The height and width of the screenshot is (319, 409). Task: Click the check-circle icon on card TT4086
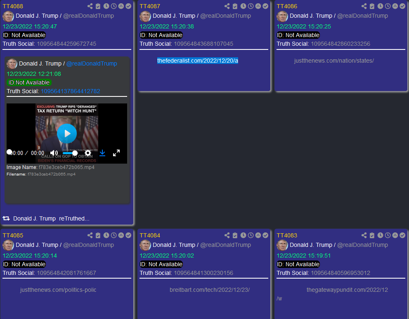(402, 6)
